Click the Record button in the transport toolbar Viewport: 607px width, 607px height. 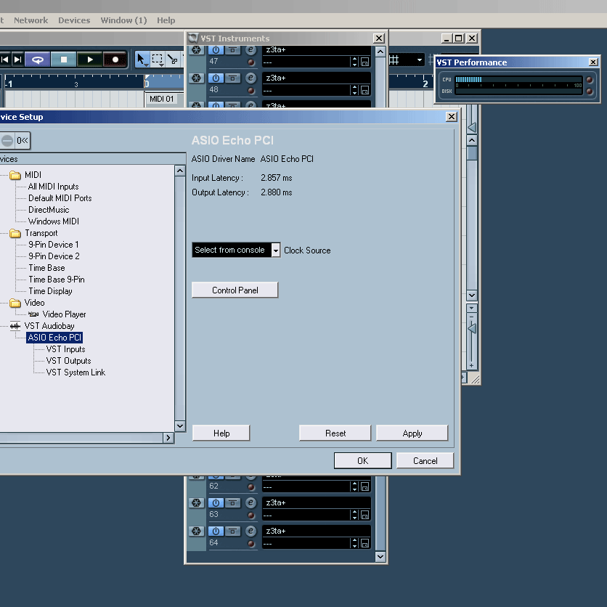(115, 60)
